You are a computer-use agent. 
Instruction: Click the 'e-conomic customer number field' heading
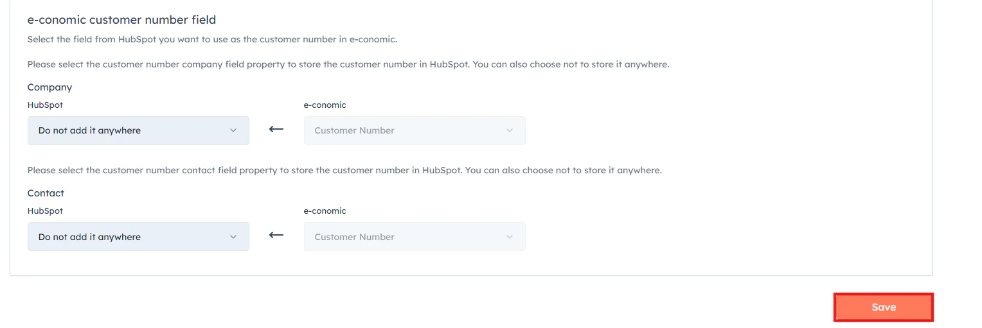point(121,20)
